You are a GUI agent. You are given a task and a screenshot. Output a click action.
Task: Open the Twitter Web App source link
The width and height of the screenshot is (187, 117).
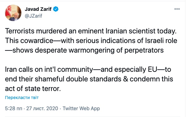coord(81,108)
